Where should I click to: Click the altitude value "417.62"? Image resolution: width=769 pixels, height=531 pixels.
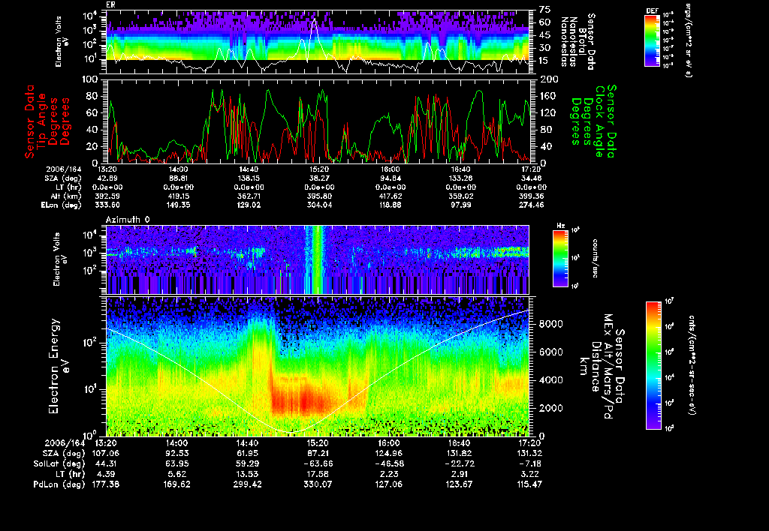click(390, 196)
